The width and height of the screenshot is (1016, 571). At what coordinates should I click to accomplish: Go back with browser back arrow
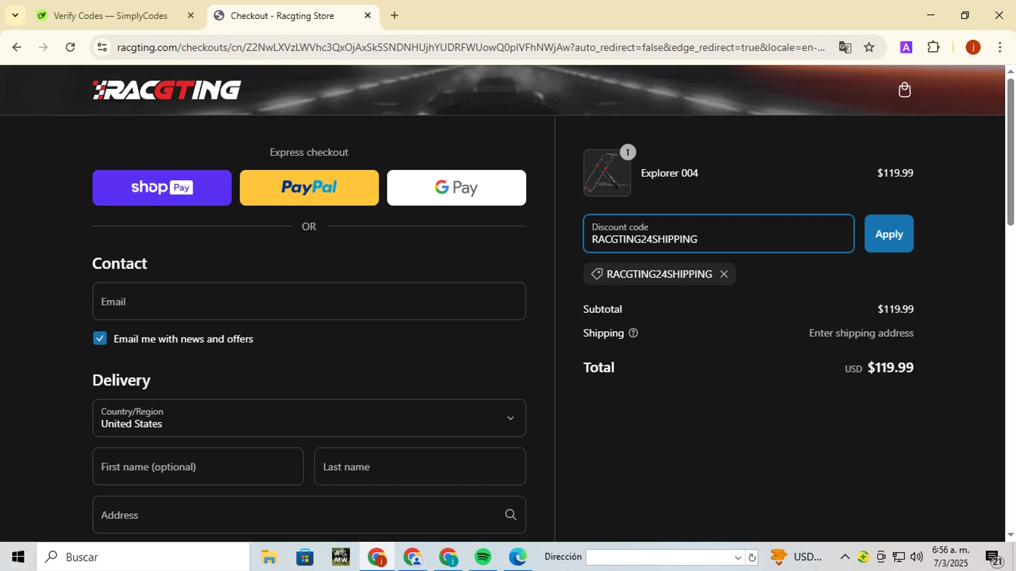coord(17,47)
